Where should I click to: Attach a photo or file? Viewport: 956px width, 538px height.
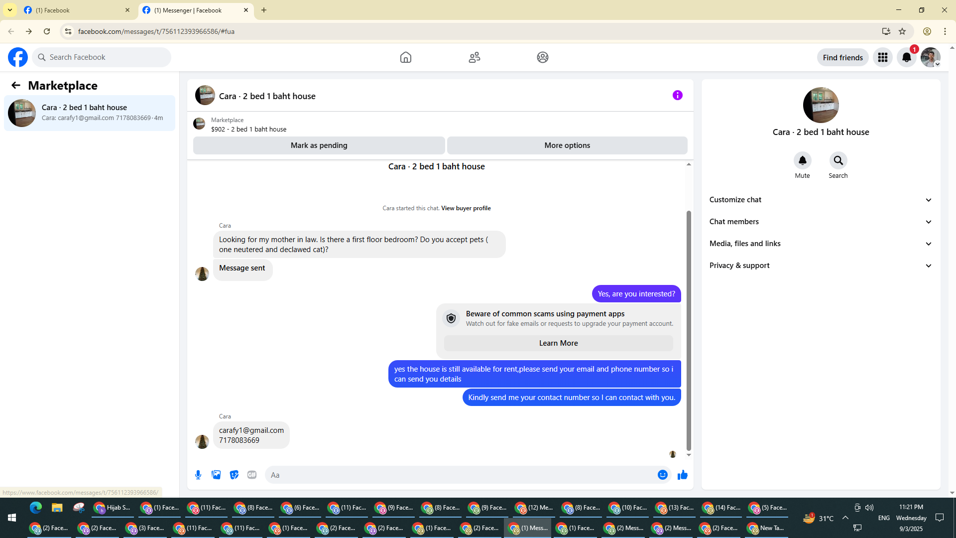216,475
